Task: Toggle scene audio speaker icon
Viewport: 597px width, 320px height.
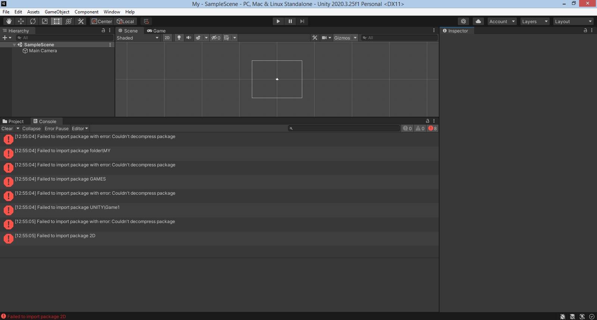Action: point(189,38)
